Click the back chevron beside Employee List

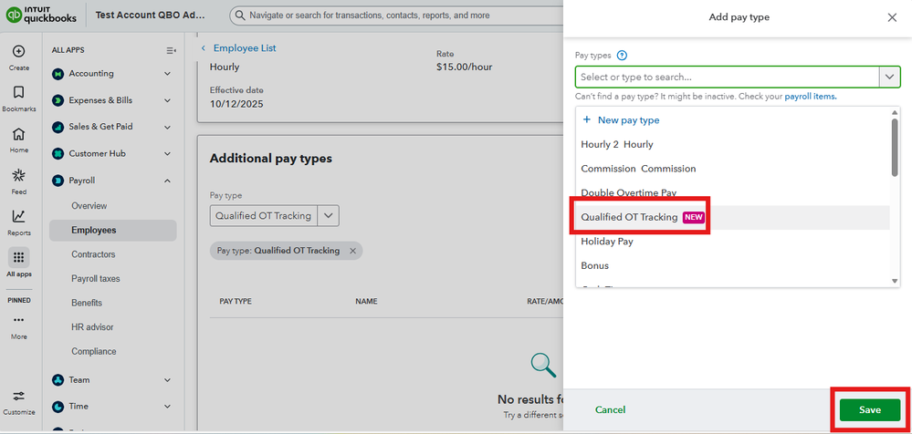pyautogui.click(x=203, y=48)
